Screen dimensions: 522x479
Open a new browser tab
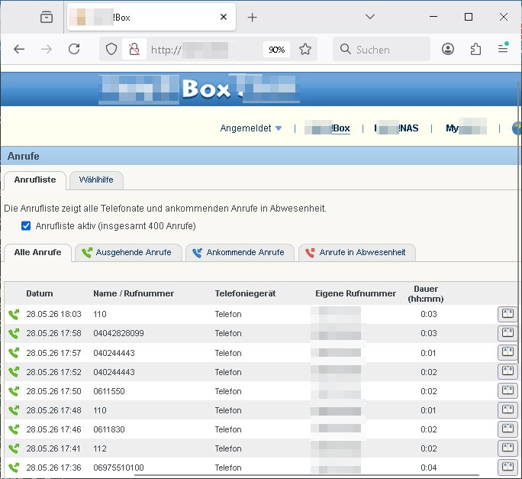coord(253,18)
